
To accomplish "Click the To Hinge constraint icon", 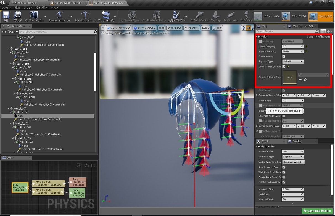I will (x=216, y=15).
